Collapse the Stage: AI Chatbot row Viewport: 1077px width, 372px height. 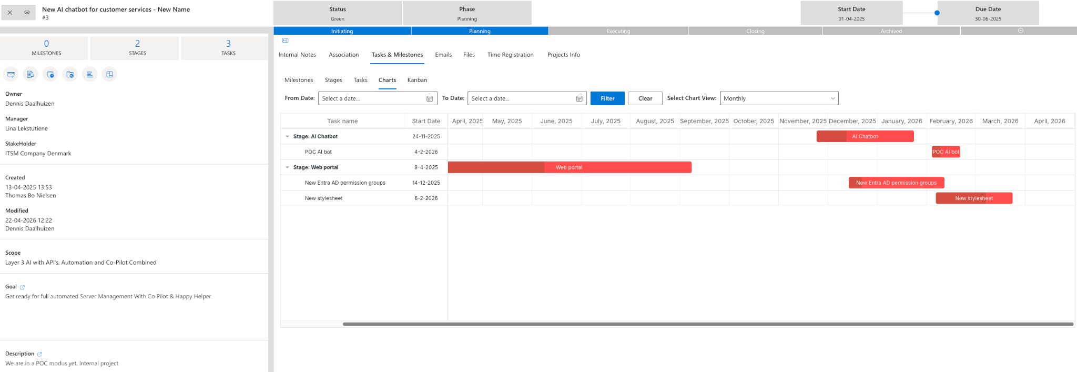tap(287, 136)
